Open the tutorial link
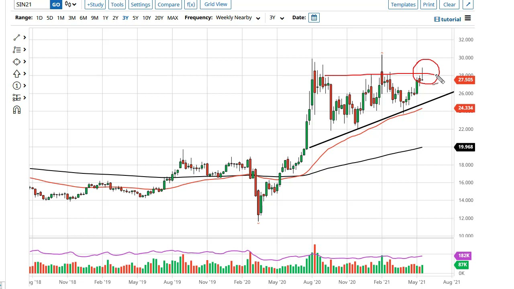 [447, 19]
